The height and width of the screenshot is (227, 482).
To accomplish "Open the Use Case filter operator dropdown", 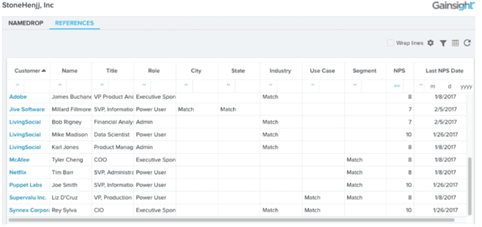I will 313,85.
